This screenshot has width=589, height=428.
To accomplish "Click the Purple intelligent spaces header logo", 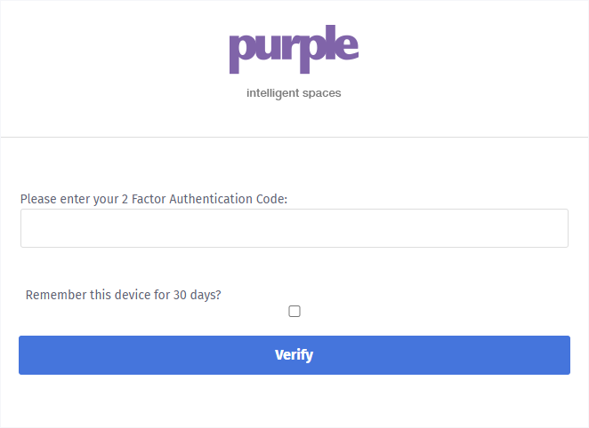I will [x=294, y=52].
